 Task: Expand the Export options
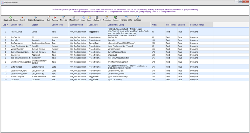tap(115, 17)
